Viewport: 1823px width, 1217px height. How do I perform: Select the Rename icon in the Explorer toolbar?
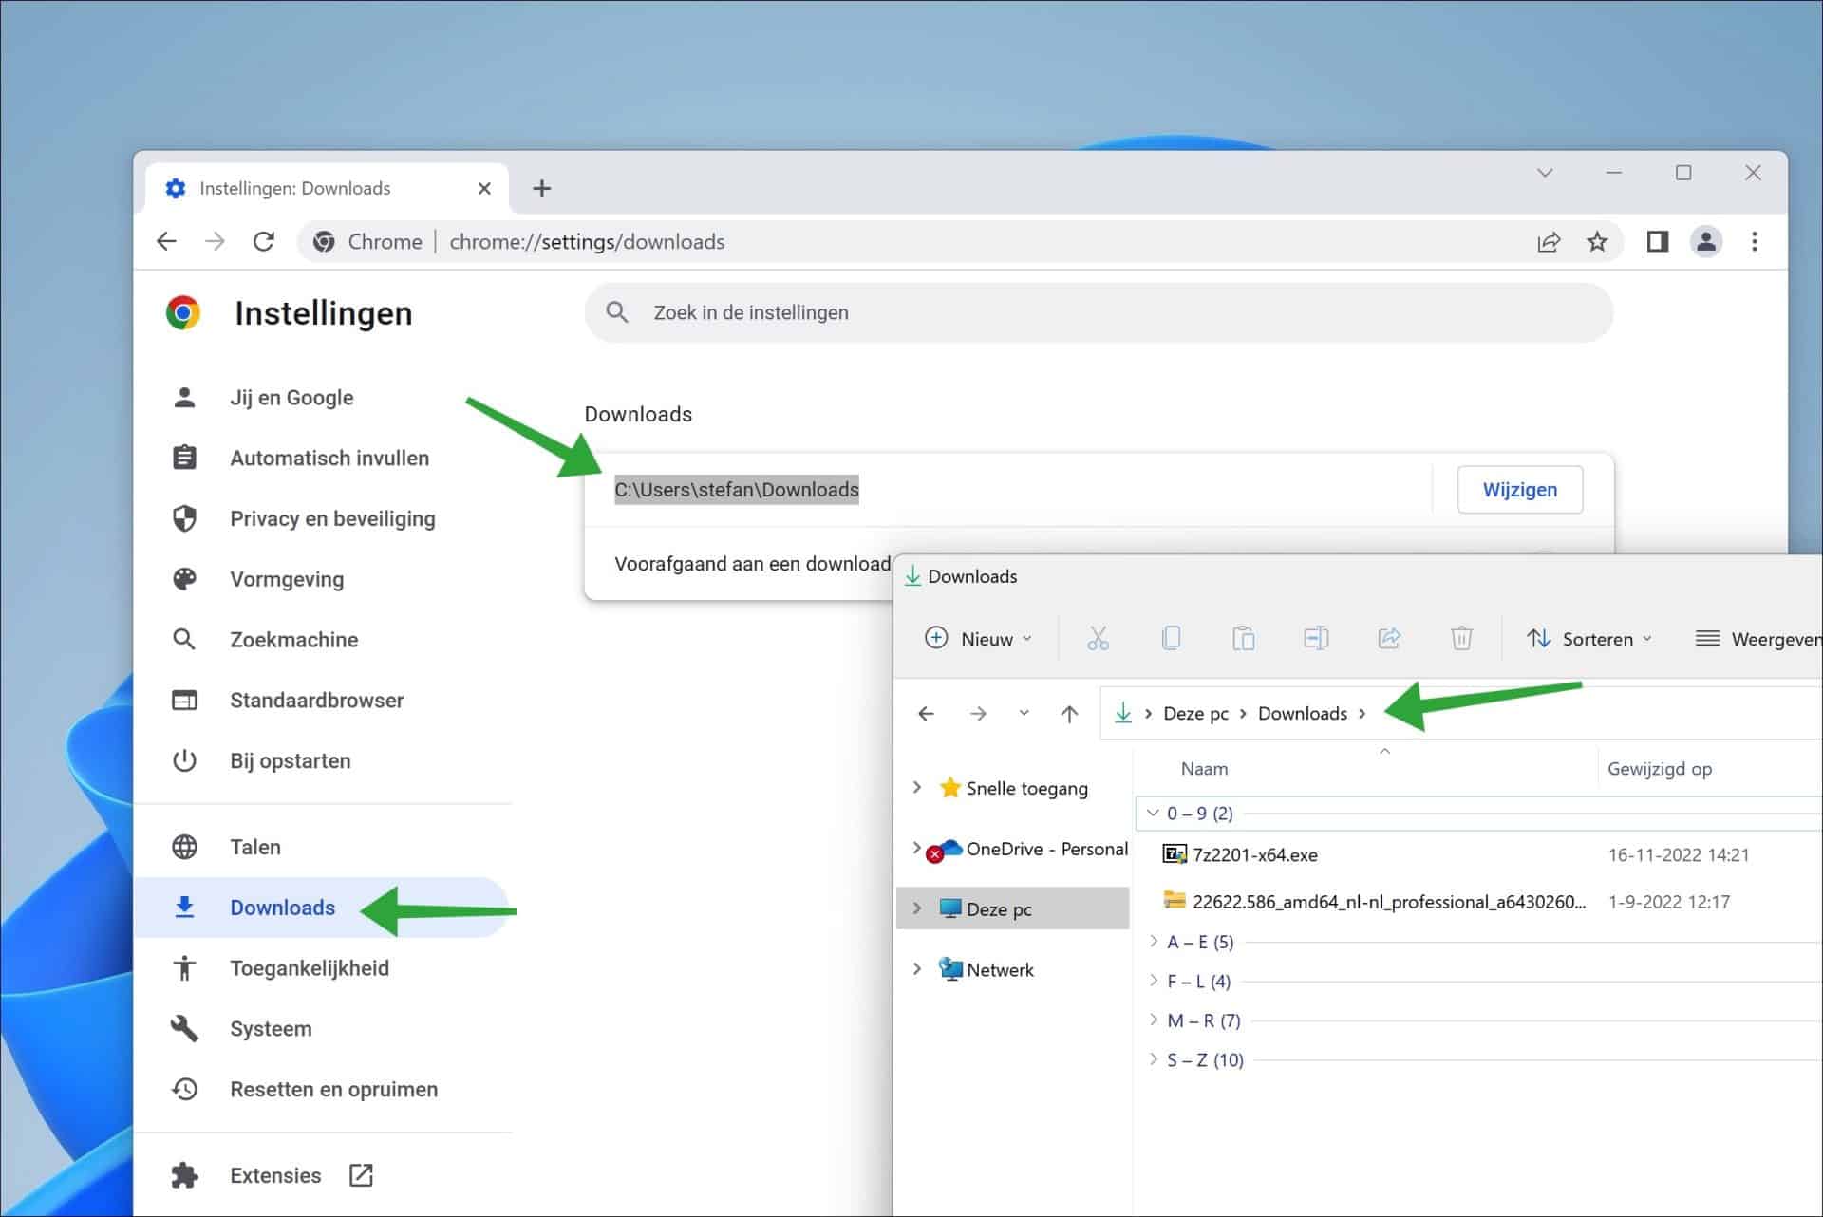pos(1316,638)
